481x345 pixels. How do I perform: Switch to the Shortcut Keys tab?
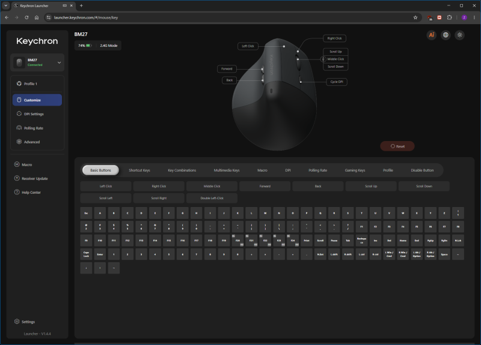coord(139,170)
